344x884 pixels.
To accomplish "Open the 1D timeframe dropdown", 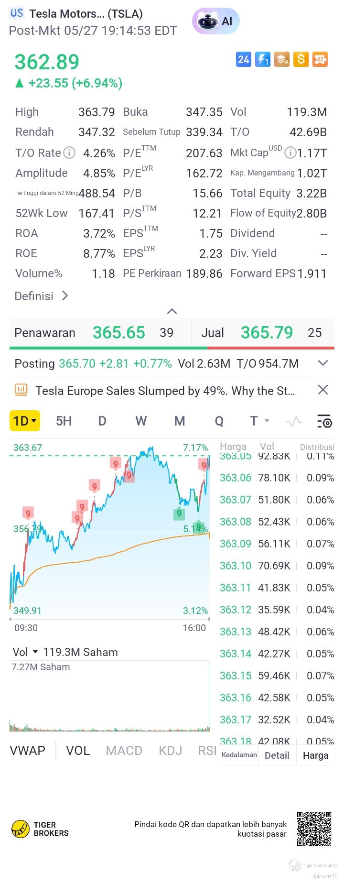I will (25, 421).
